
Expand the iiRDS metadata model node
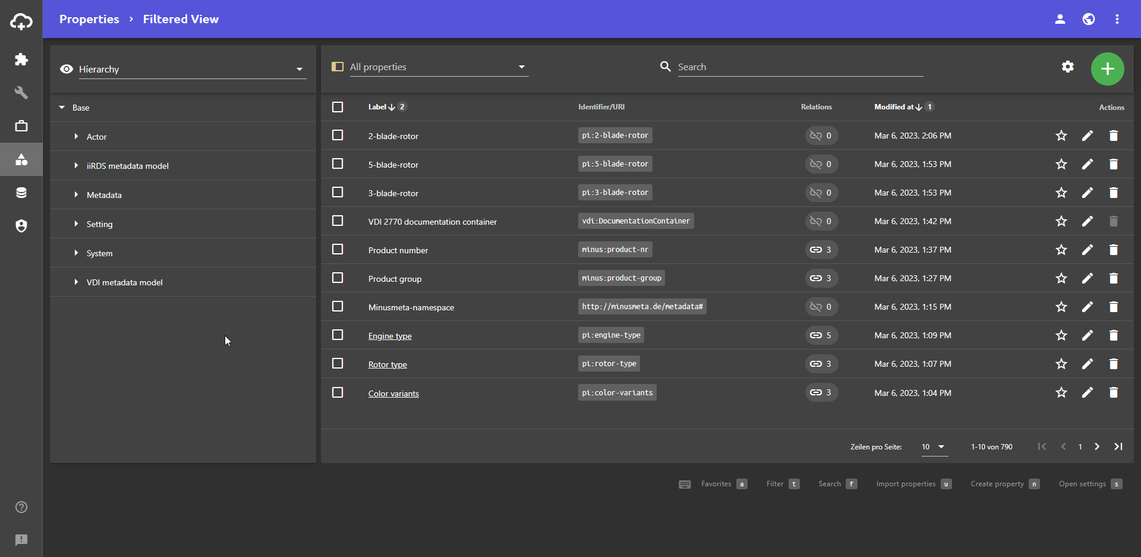click(x=76, y=166)
